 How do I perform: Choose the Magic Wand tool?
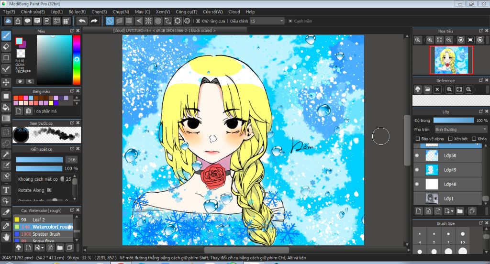pos(6,154)
